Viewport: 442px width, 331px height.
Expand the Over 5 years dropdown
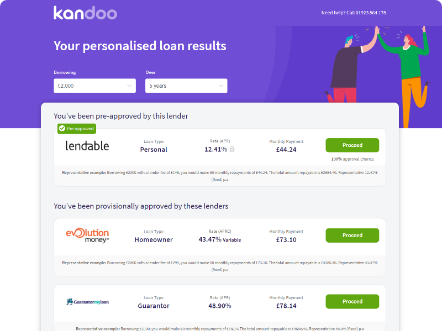tap(186, 86)
